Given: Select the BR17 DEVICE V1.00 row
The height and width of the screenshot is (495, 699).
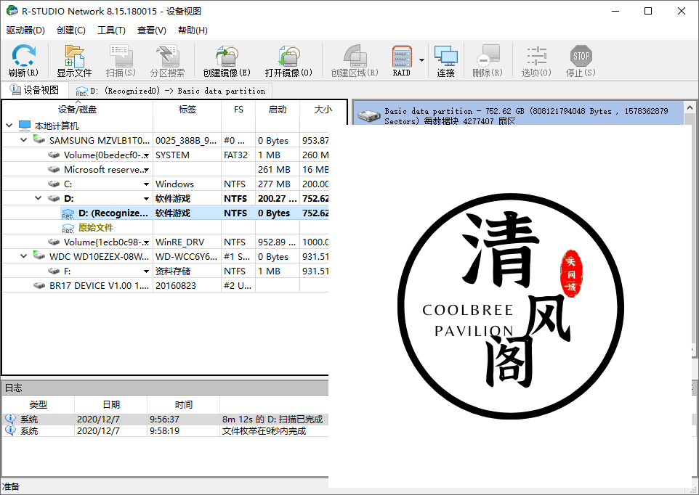Looking at the screenshot, I should click(x=166, y=286).
